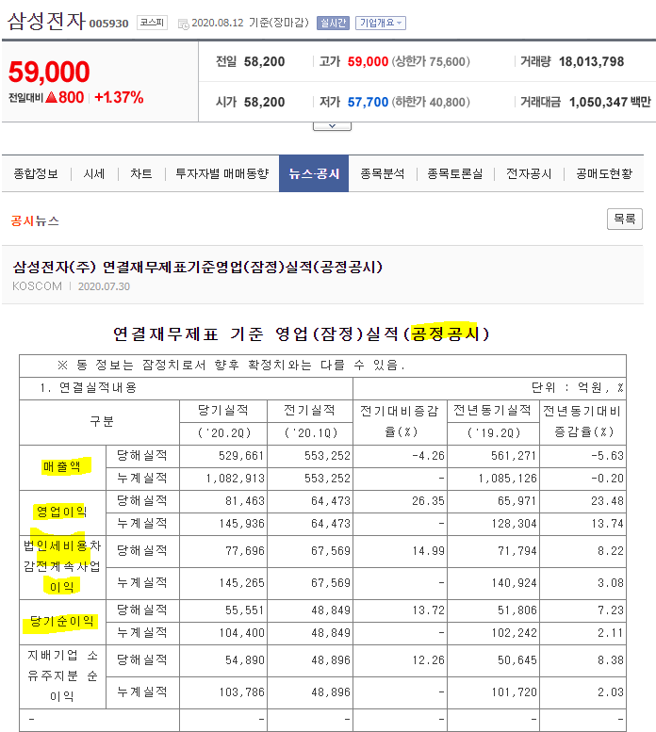Screen dimensions: 656x732
Task: Open the 공매도현황 tab
Action: 604,173
